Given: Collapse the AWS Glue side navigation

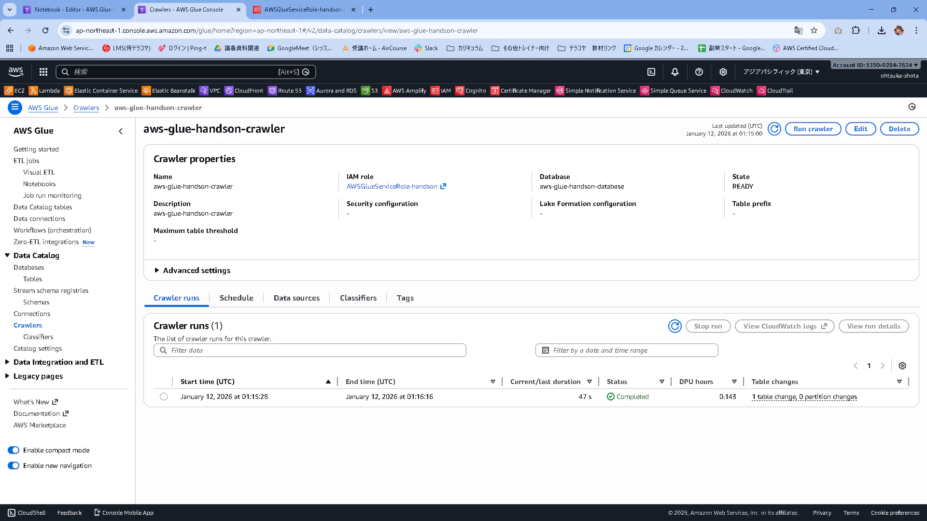Looking at the screenshot, I should [x=121, y=131].
